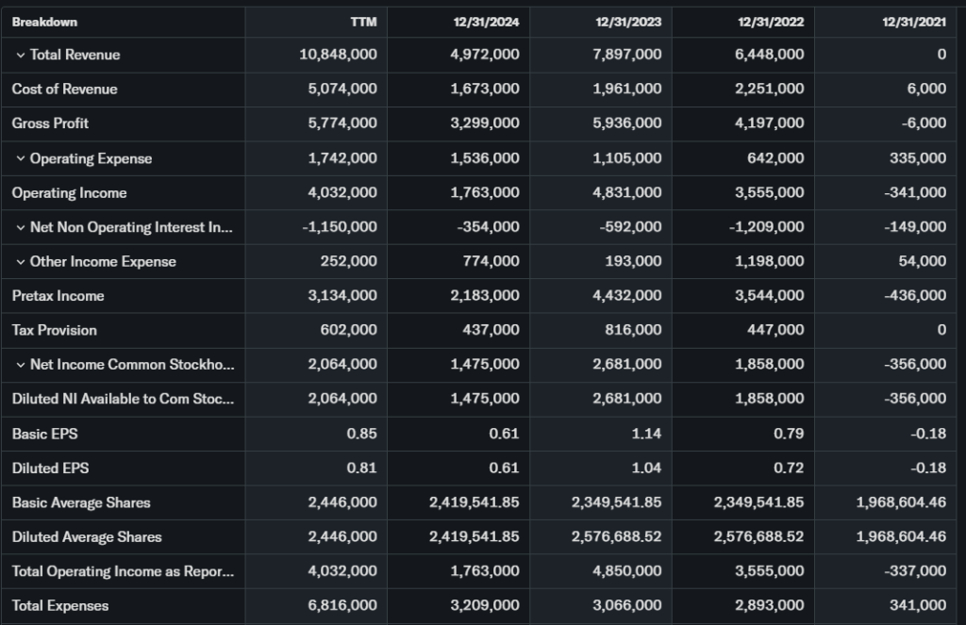Select the Tax Provision row label
Viewport: 966px width, 625px height.
[55, 330]
